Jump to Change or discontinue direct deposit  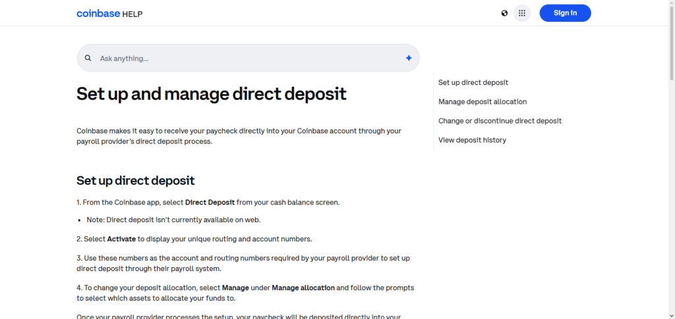500,121
